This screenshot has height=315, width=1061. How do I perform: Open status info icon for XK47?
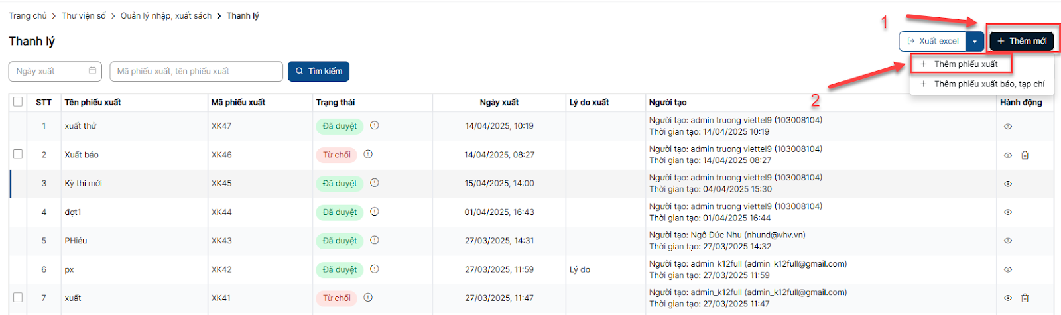point(374,125)
